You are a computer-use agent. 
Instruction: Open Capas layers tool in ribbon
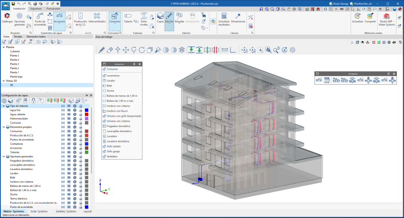pos(161,17)
